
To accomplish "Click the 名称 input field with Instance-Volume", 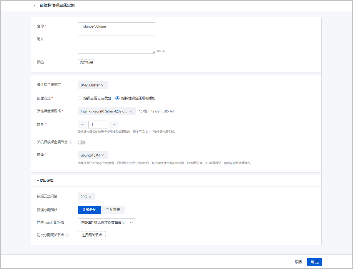I will (x=116, y=26).
